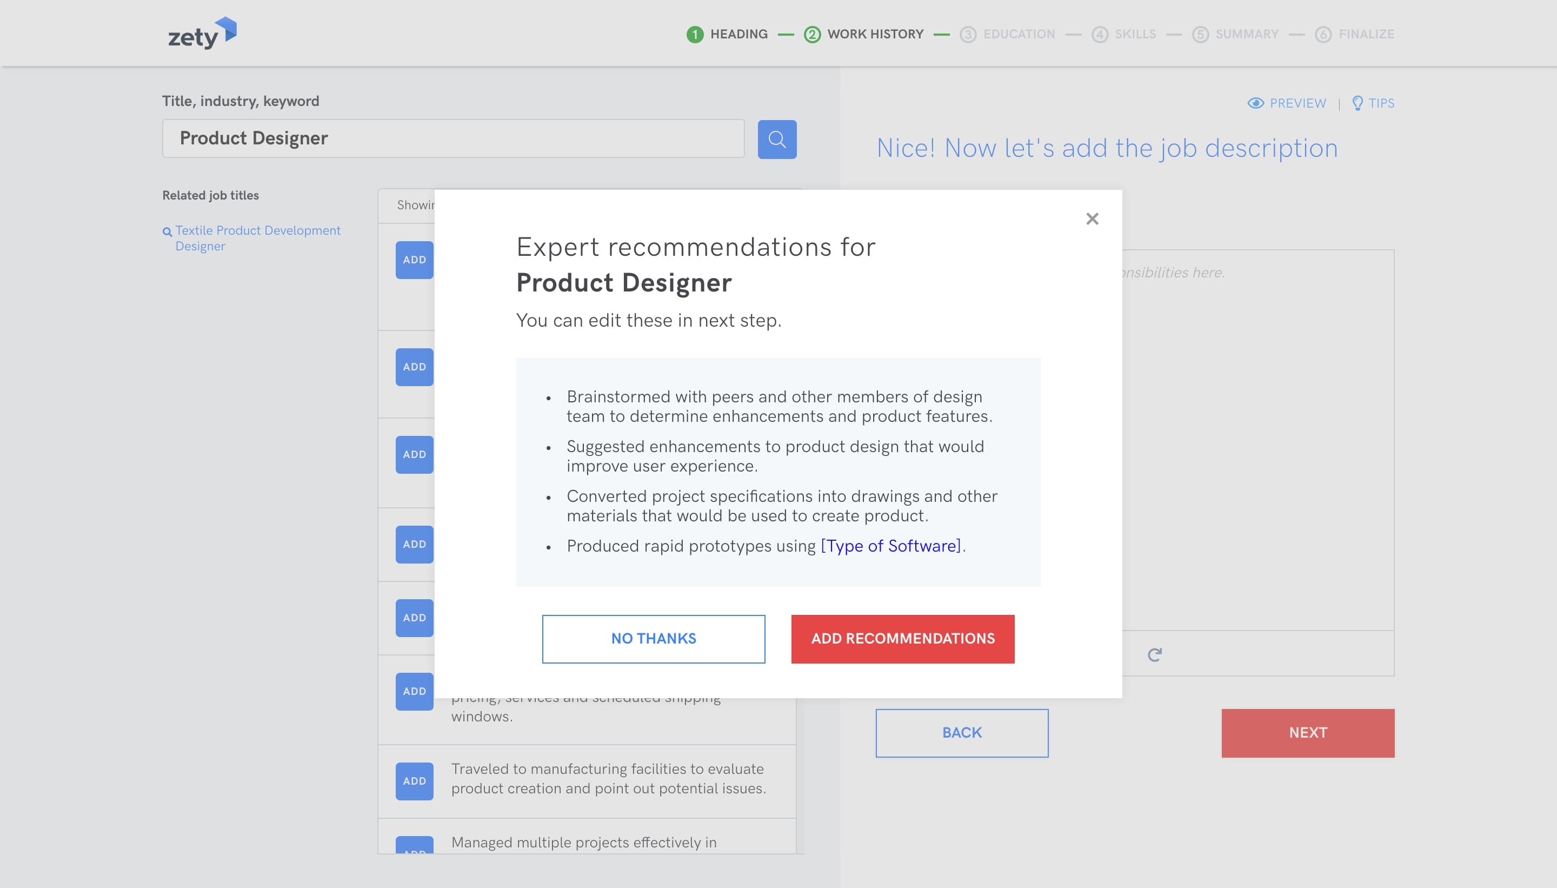The width and height of the screenshot is (1557, 888).
Task: Select the Finalize step
Action: [x=1366, y=34]
